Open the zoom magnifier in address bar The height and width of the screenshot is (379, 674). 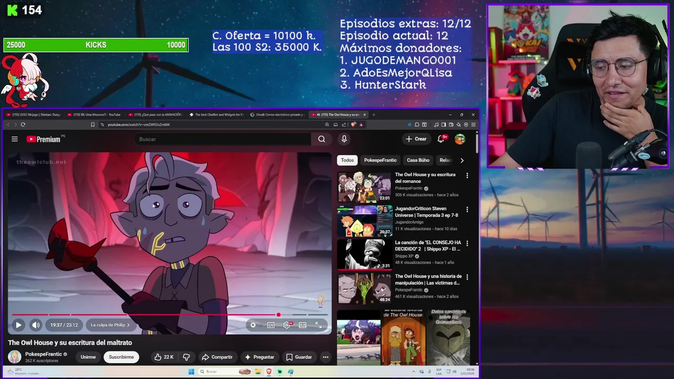pyautogui.click(x=327, y=125)
